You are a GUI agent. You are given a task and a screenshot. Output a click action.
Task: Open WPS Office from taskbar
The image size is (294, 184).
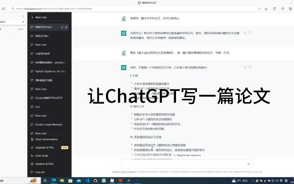pos(120,181)
